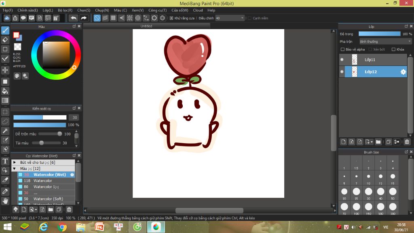Select layer Lớp11
The image size is (414, 233).
373,60
